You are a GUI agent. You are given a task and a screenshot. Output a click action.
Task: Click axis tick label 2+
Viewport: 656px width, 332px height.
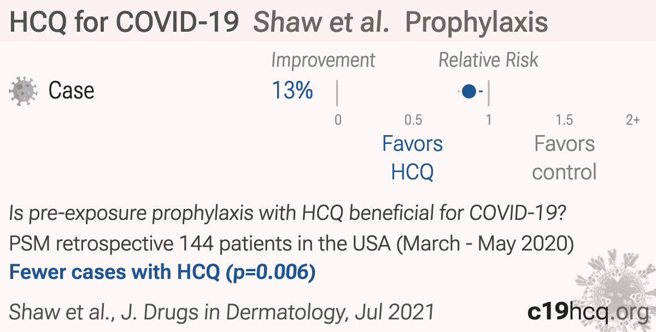pos(632,120)
